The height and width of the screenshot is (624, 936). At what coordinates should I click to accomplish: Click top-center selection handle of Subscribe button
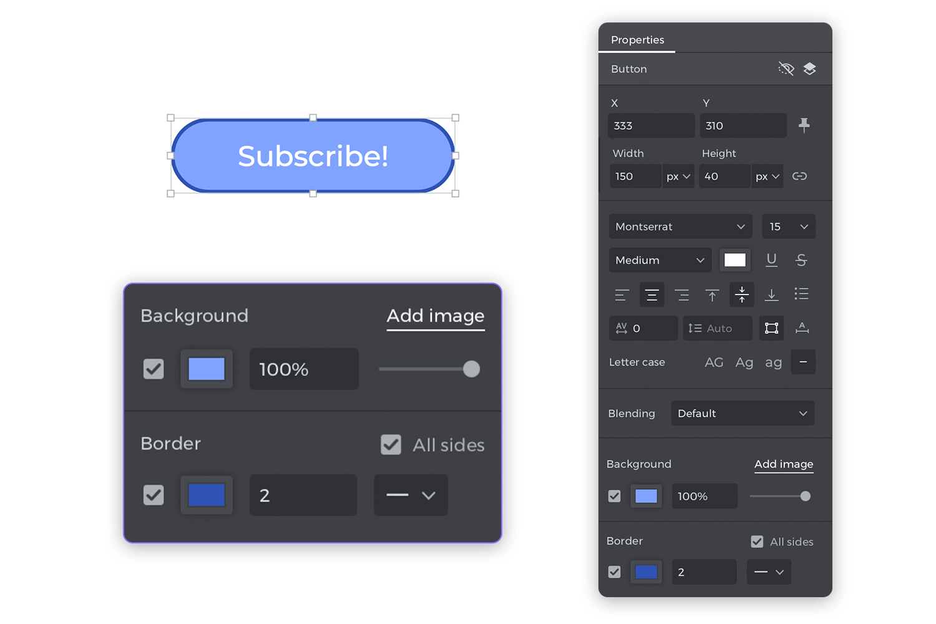pyautogui.click(x=313, y=118)
